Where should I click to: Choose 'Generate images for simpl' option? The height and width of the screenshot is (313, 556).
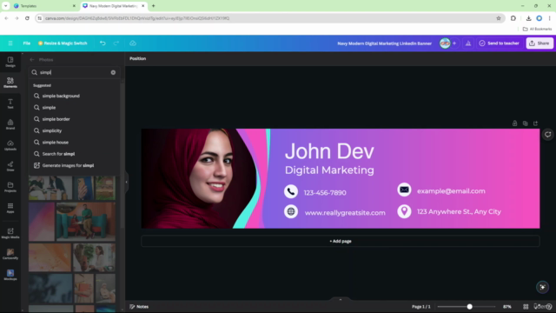click(x=74, y=165)
